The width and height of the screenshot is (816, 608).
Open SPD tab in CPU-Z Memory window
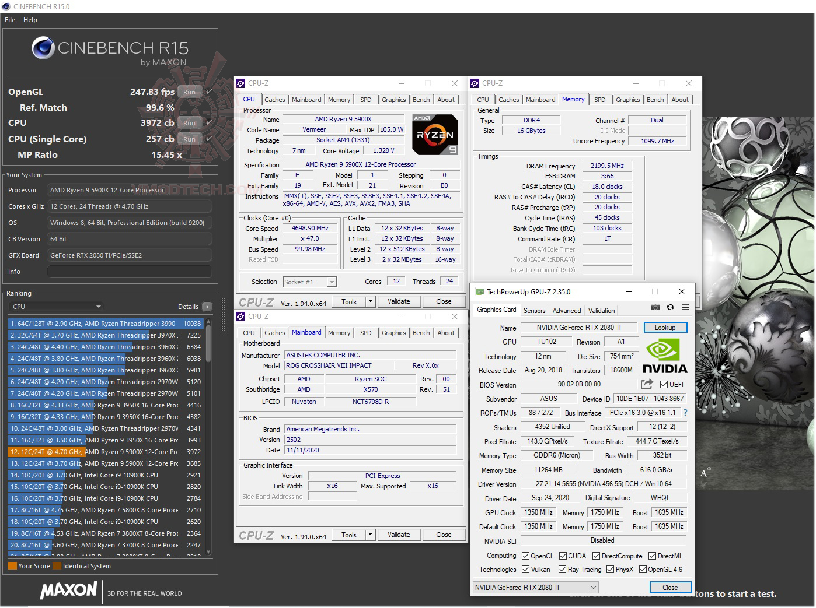tap(599, 100)
